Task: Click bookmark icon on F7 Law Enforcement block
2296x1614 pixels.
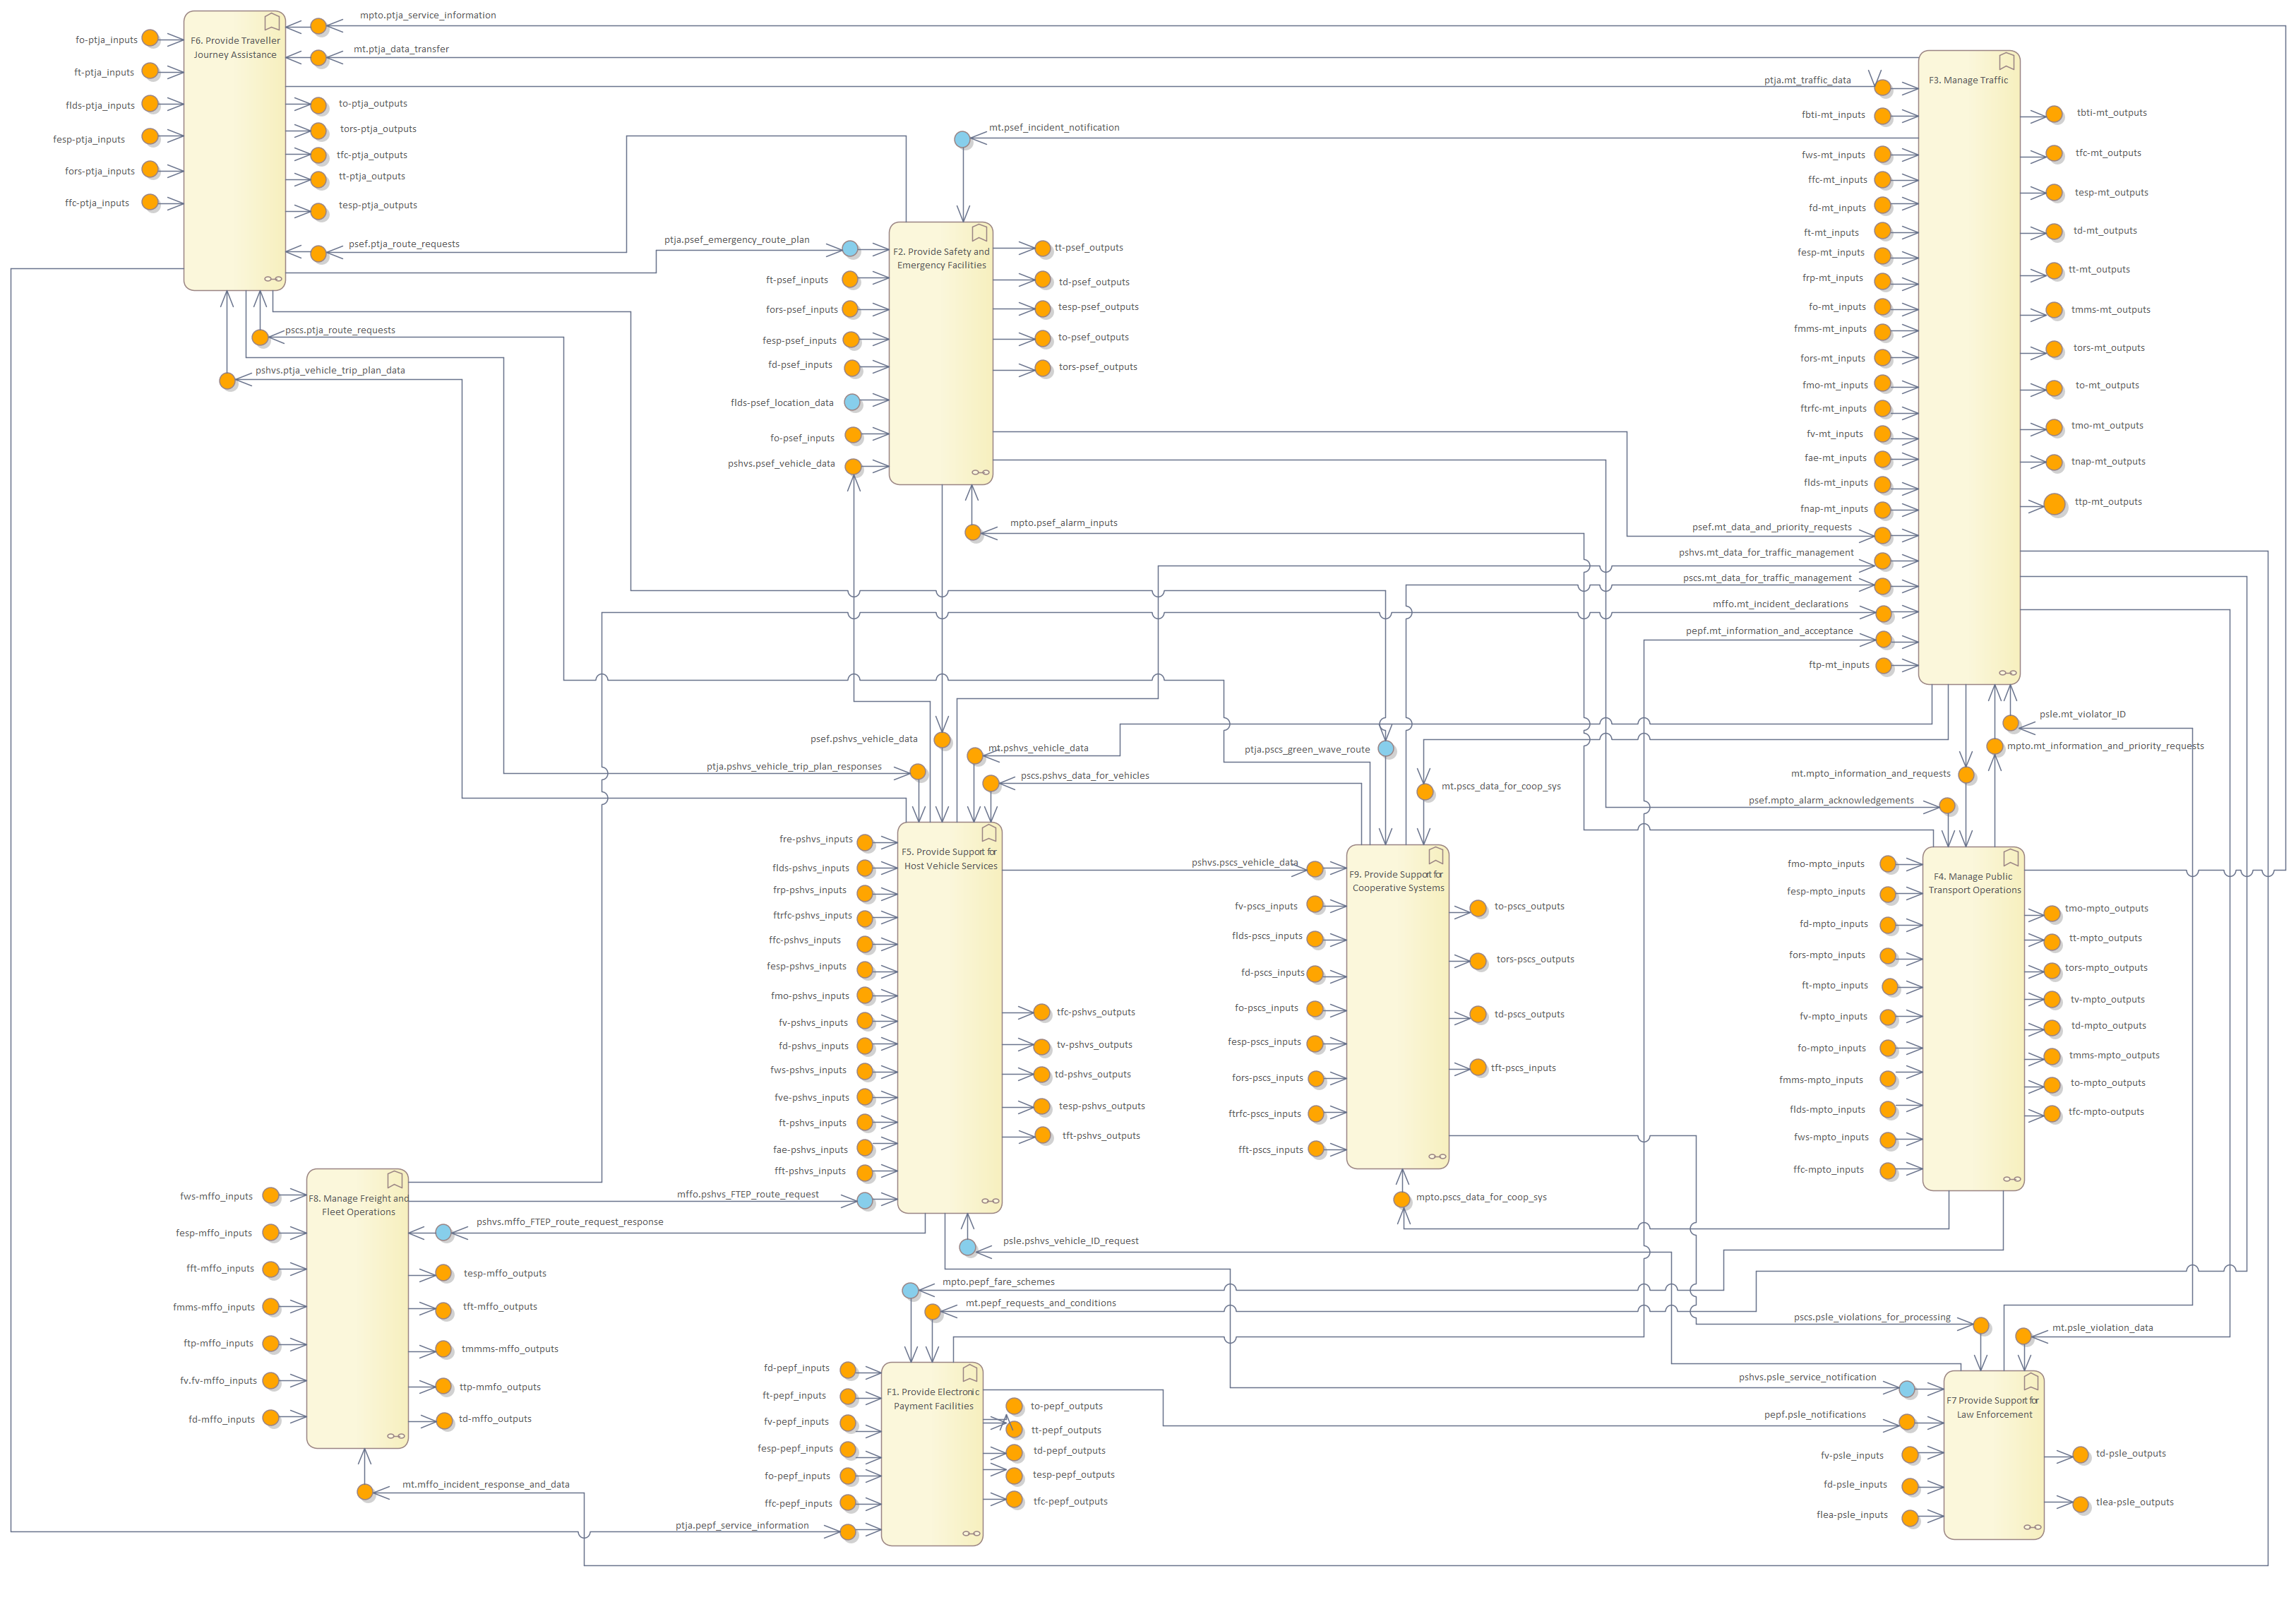Action: click(x=2031, y=1382)
